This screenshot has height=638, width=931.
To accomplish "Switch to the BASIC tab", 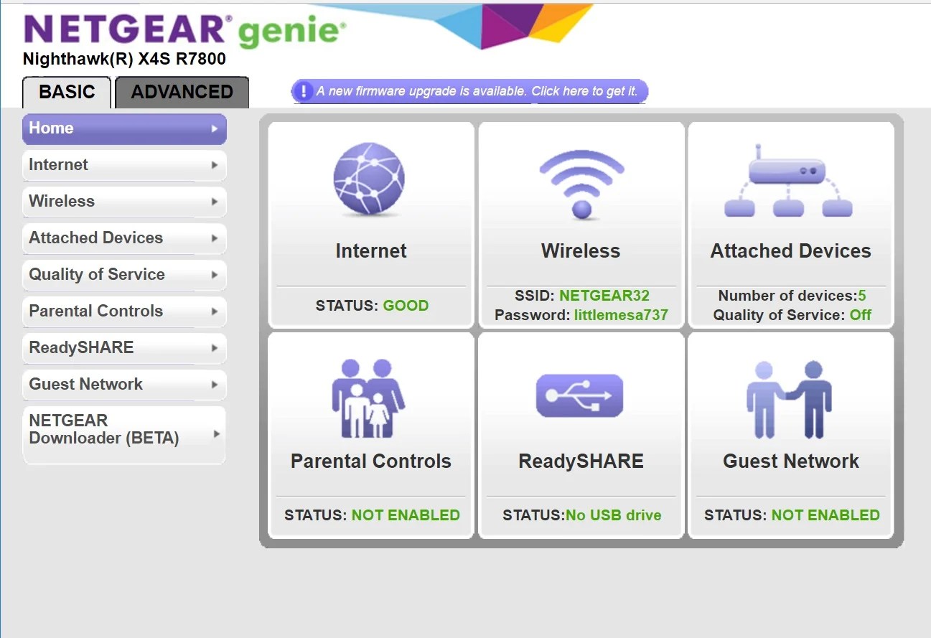I will [67, 93].
